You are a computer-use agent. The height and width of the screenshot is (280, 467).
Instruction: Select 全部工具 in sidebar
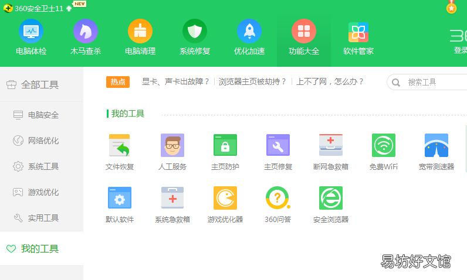tap(42, 85)
